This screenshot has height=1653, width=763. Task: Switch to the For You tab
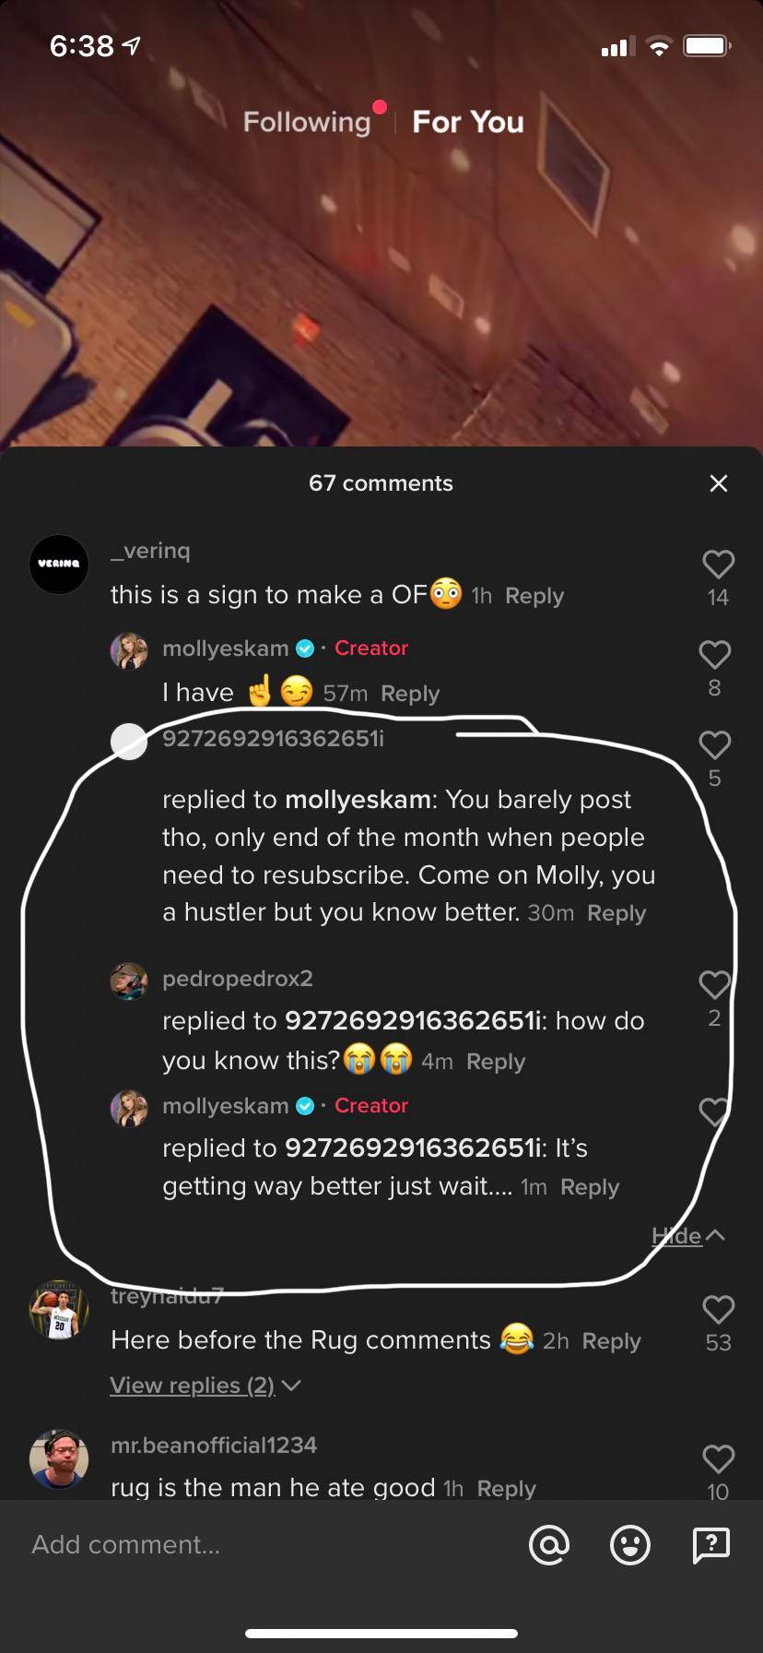[468, 122]
